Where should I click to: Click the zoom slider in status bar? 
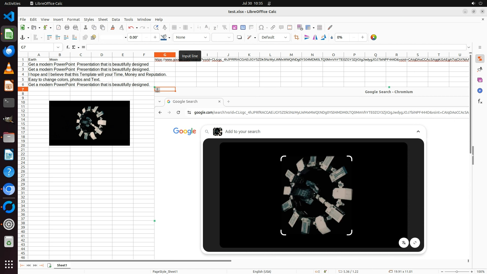click(x=457, y=272)
